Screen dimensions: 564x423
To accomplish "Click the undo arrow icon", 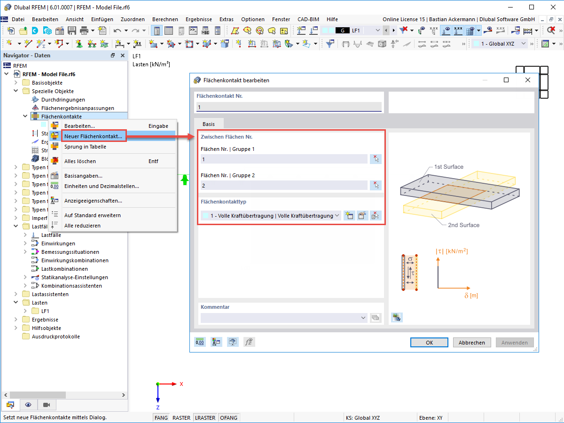I will (117, 31).
